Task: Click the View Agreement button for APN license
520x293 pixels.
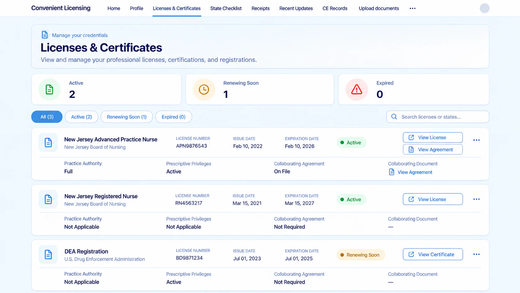Action: [433, 149]
